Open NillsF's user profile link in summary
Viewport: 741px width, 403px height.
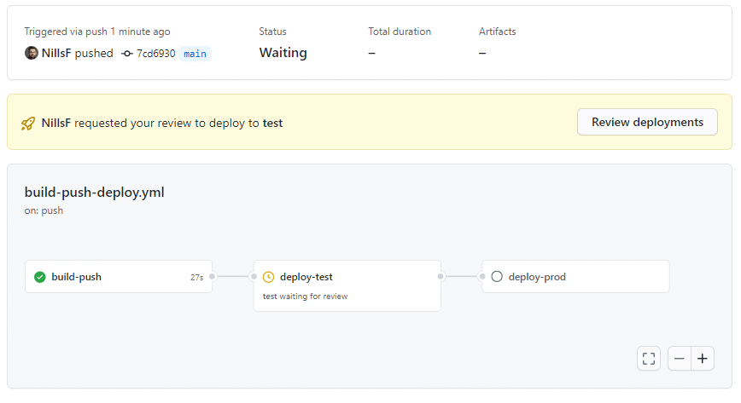(x=56, y=53)
